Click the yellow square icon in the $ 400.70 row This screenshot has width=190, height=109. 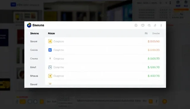(x=50, y=76)
